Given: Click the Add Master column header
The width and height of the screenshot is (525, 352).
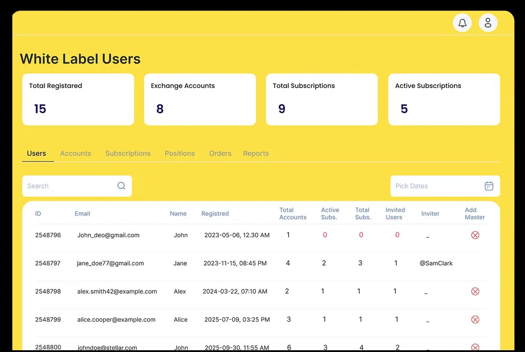Looking at the screenshot, I should tap(475, 213).
